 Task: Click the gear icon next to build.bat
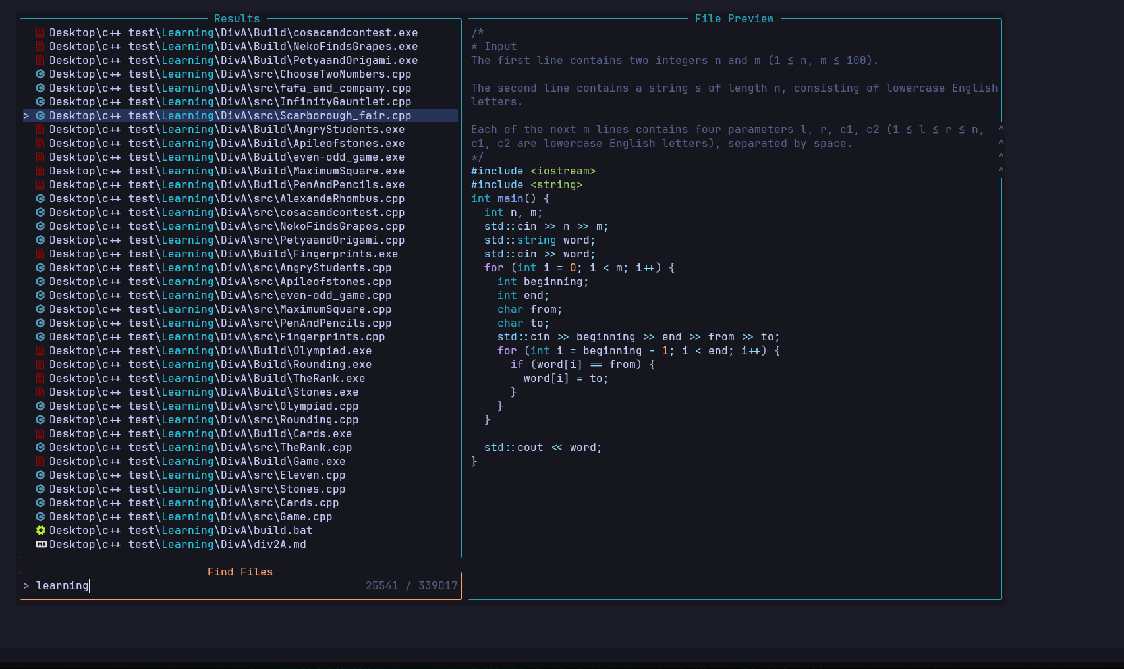point(40,531)
